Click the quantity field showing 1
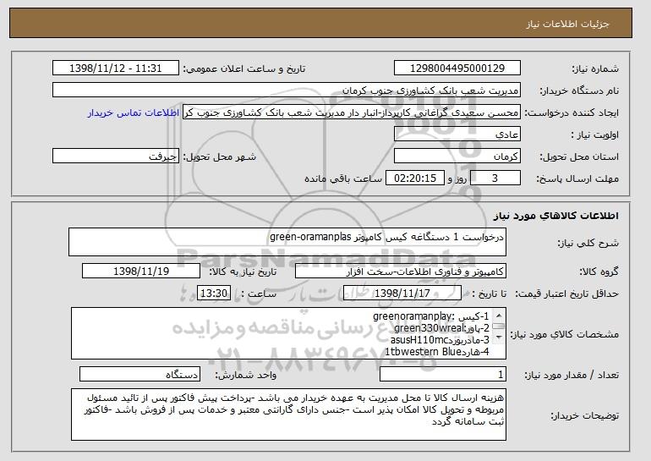651x461 pixels. pyautogui.click(x=443, y=374)
